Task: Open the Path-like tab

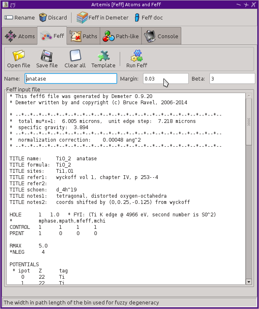Action: click(x=121, y=36)
